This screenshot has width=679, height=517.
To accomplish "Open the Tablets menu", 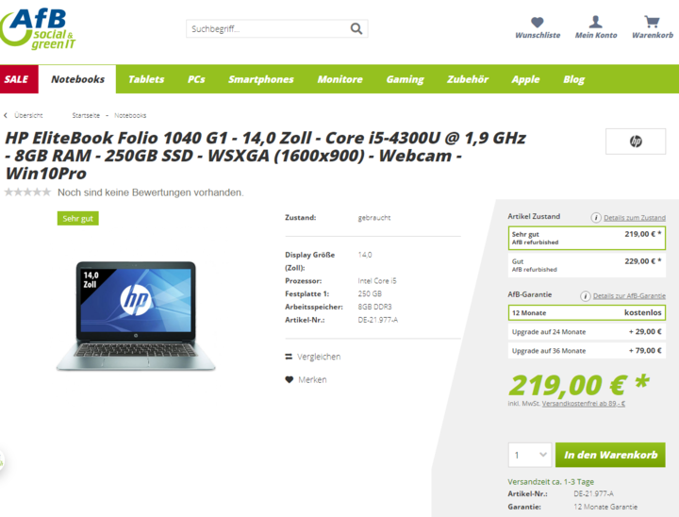I will coord(146,79).
